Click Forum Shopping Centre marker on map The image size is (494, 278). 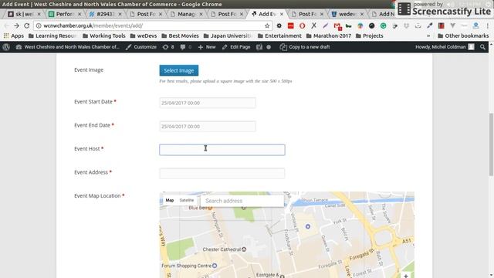[215, 266]
